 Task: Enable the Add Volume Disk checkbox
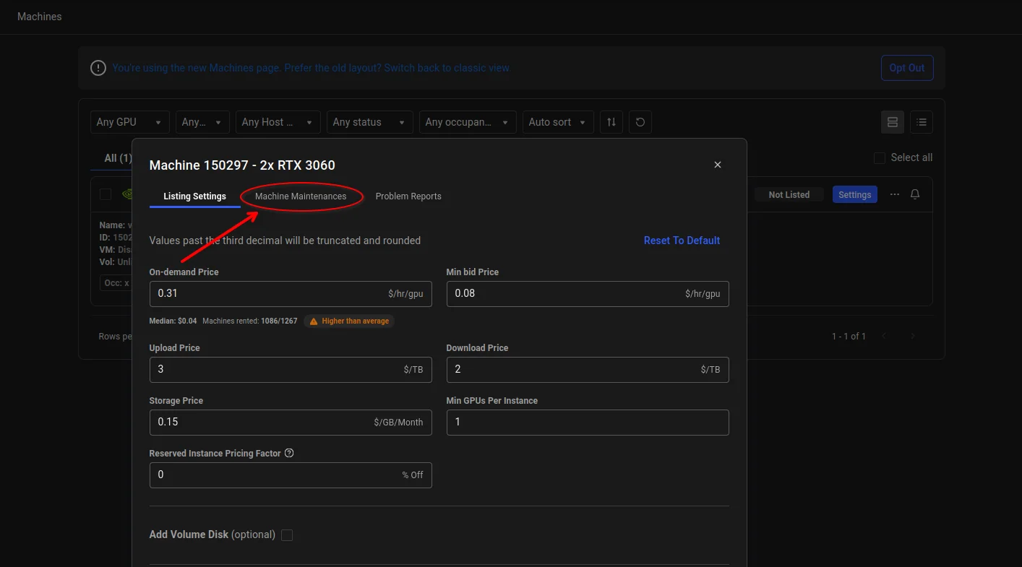point(287,535)
